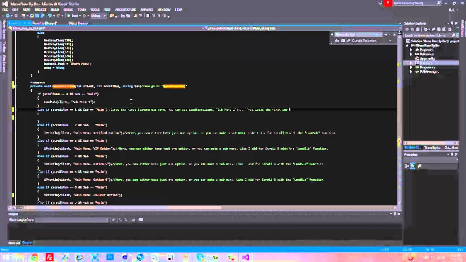
Task: Close the Find box
Action: coord(394,35)
